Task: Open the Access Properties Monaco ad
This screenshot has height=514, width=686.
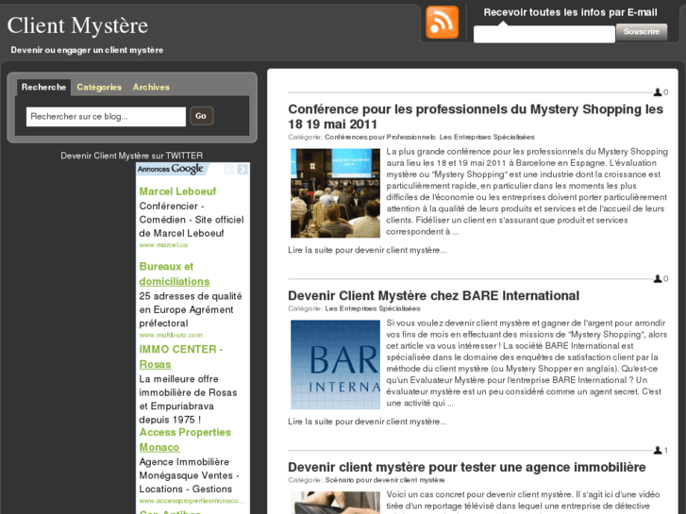Action: 185,439
